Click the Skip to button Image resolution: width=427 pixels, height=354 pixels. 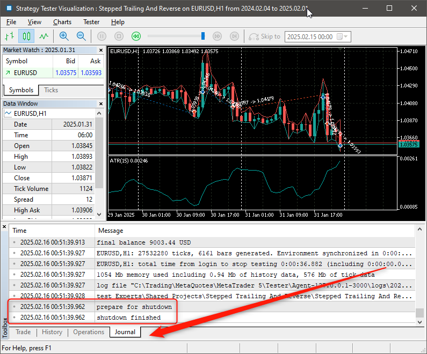(x=264, y=36)
